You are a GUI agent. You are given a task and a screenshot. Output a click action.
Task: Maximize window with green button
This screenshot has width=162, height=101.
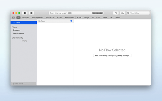(x=19, y=13)
